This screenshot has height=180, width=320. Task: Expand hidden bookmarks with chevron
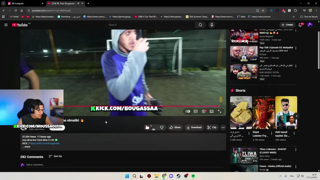293,17
